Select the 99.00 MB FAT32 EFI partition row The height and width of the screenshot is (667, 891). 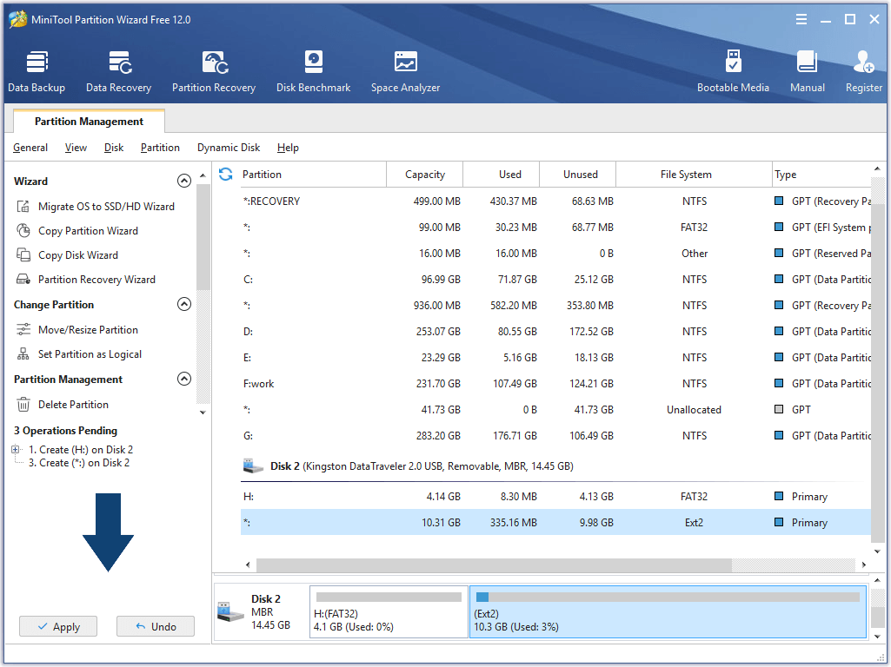coord(555,228)
